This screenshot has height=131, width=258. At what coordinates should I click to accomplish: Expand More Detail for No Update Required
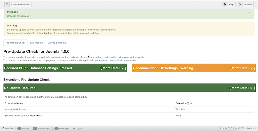(x=242, y=88)
